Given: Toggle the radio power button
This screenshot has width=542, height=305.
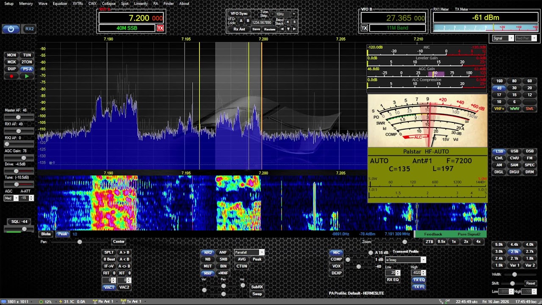Looking at the screenshot, I should (11, 29).
